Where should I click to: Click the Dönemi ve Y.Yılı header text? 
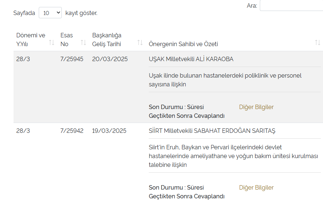[31, 40]
